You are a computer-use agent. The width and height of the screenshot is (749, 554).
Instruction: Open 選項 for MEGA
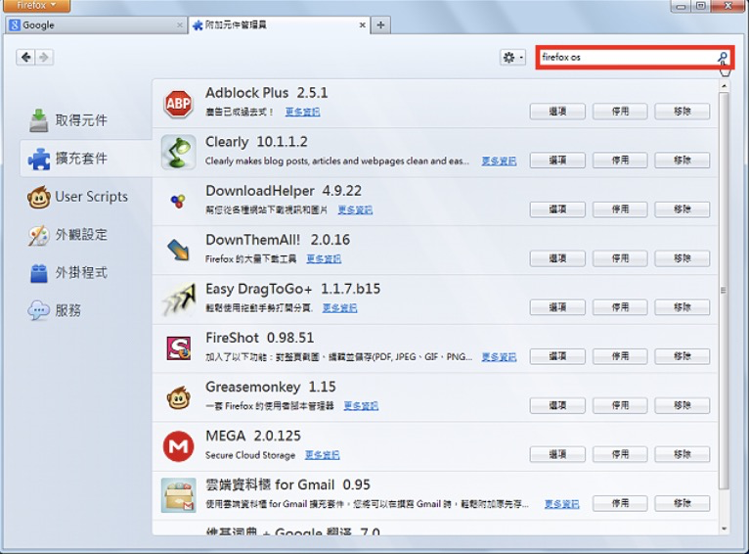click(557, 454)
